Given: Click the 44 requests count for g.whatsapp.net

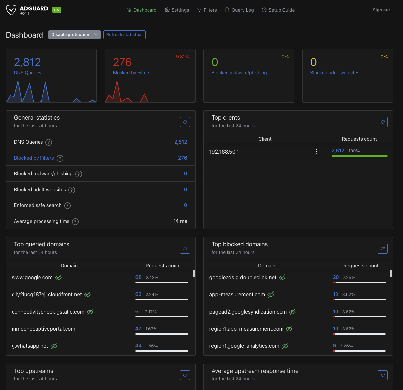Looking at the screenshot, I should (x=138, y=346).
